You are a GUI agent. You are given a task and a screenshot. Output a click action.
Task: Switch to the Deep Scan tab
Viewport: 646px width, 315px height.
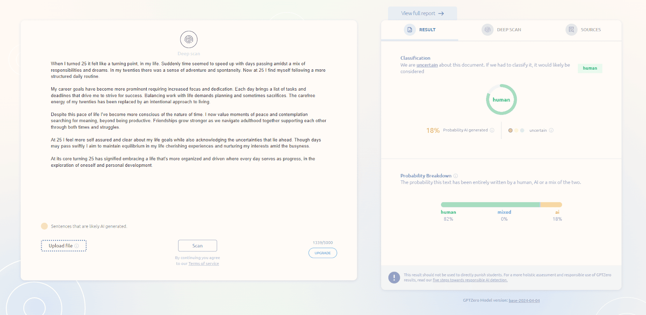click(509, 30)
